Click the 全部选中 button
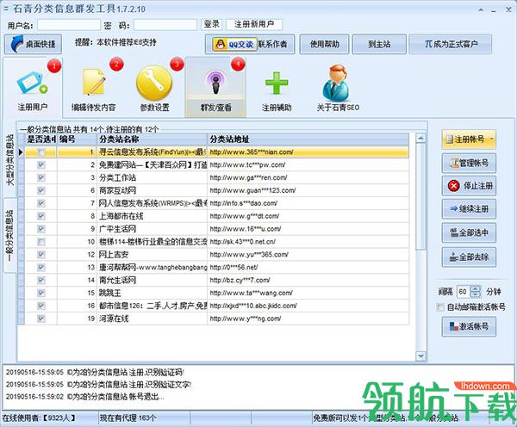The image size is (517, 427). click(469, 233)
